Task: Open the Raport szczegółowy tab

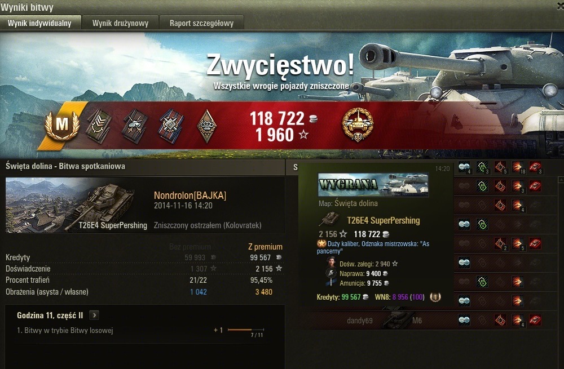Action: tap(201, 23)
